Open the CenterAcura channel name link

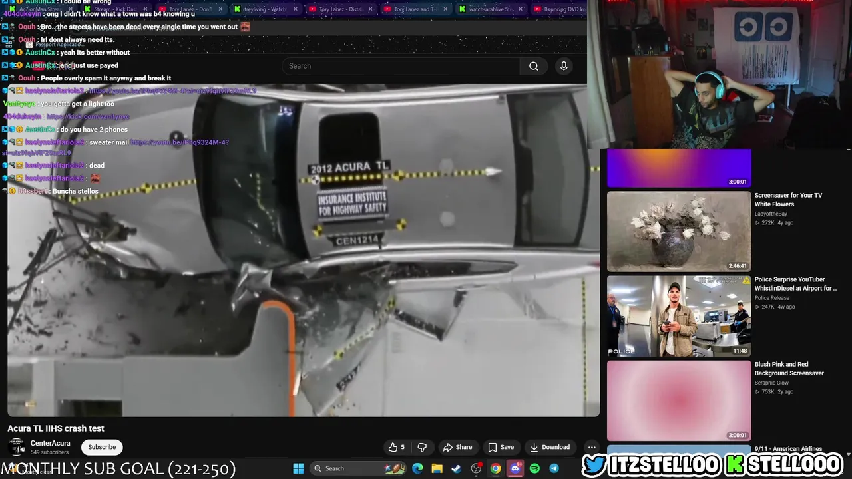[50, 444]
